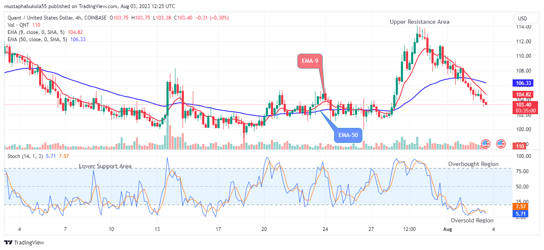This screenshot has height=250, width=544.
Task: Click the 7.57 stochastic %D value label
Action: click(x=521, y=207)
